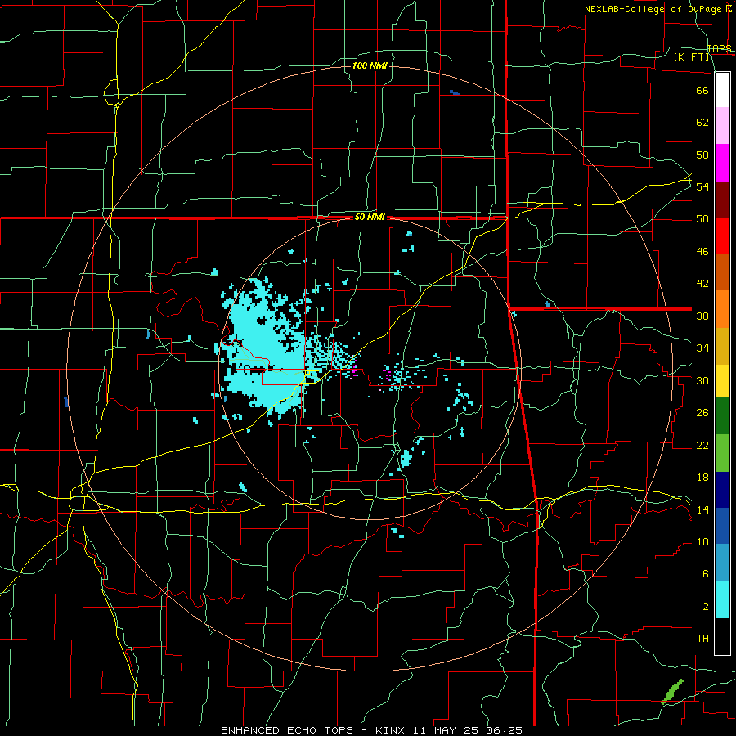Click the 'KINX' radar site identifier
This screenshot has height=736, width=736.
(392, 730)
